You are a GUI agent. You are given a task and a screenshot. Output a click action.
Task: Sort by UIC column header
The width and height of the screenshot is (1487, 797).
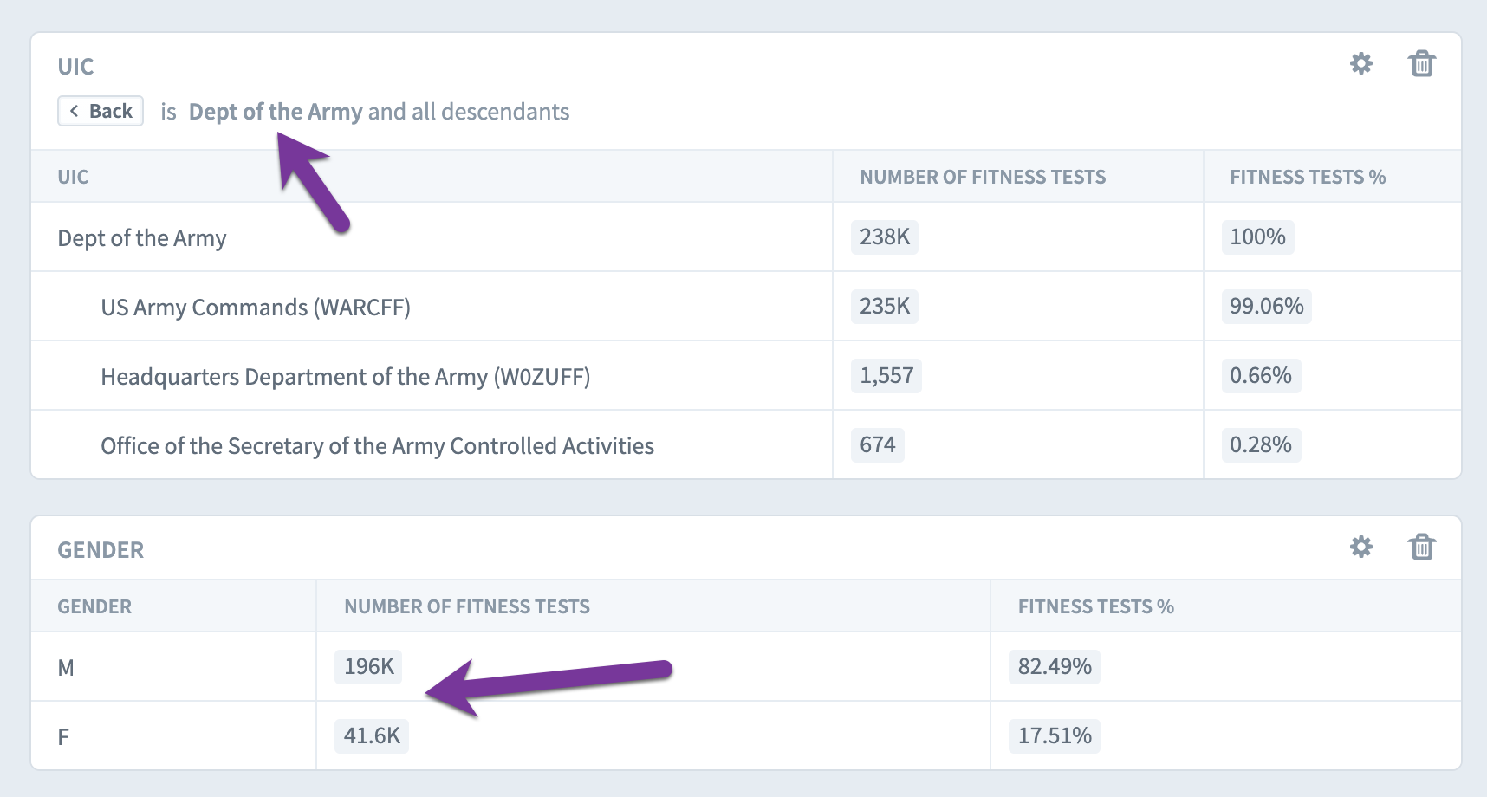pos(73,177)
